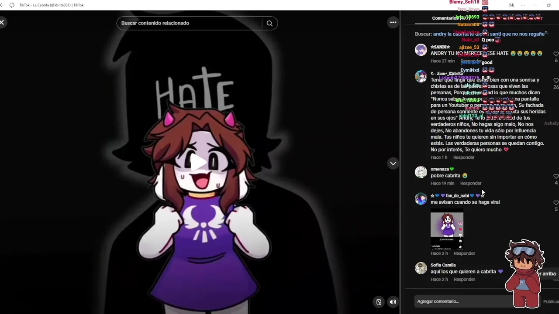Open Sofia Camila's profile name
The height and width of the screenshot is (314, 559).
(443, 265)
